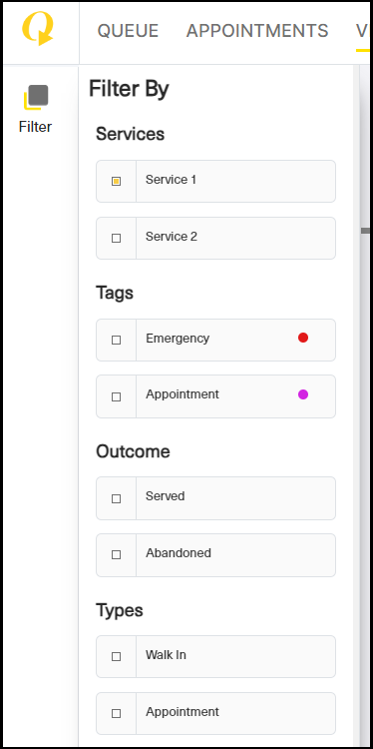Click the red Emergency tag dot
Image resolution: width=373 pixels, height=749 pixels.
tap(303, 338)
